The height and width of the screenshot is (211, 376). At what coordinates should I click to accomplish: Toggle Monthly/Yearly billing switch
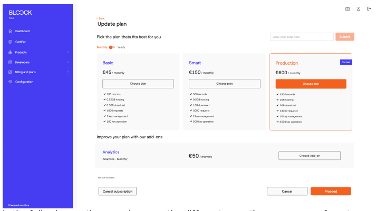(112, 47)
